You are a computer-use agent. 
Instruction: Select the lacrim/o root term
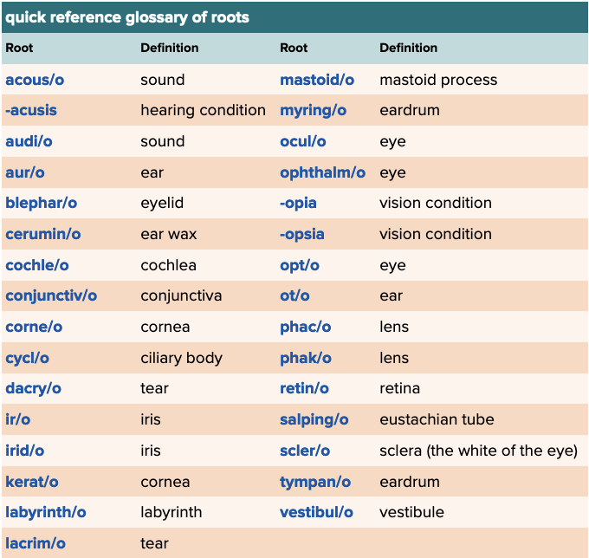point(36,544)
